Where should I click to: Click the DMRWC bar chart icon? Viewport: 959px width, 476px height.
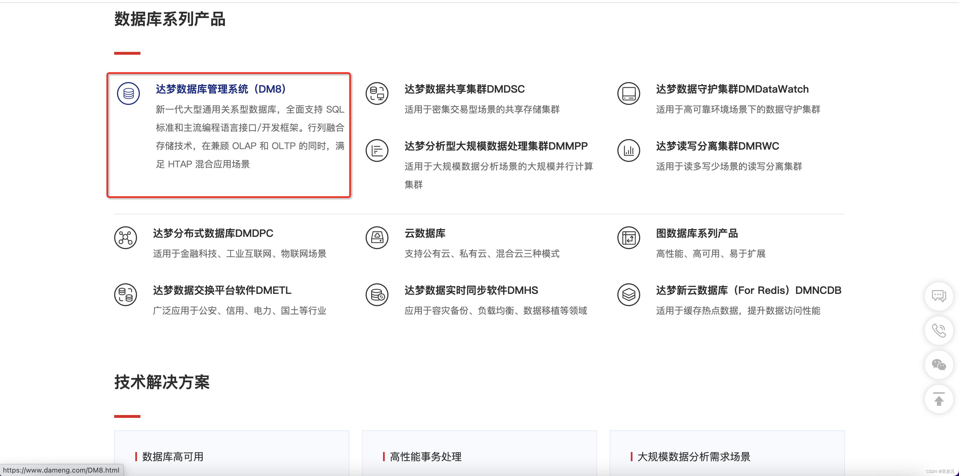tap(628, 150)
